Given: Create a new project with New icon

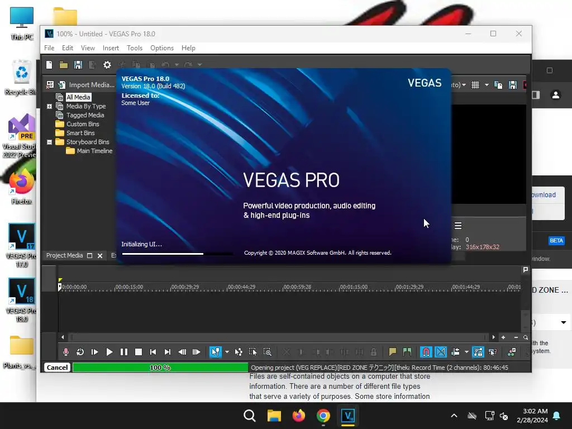Looking at the screenshot, I should coord(49,65).
